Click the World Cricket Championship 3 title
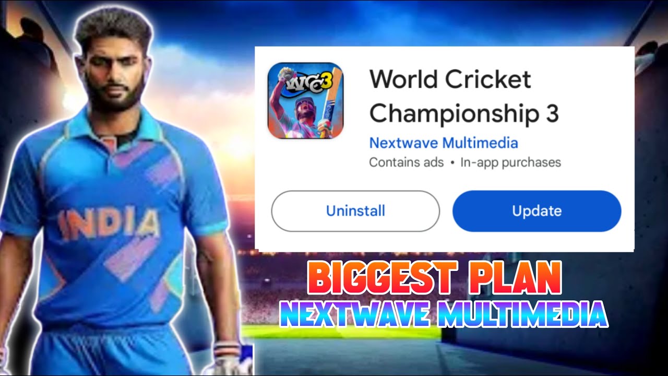668x376 pixels. pos(464,97)
